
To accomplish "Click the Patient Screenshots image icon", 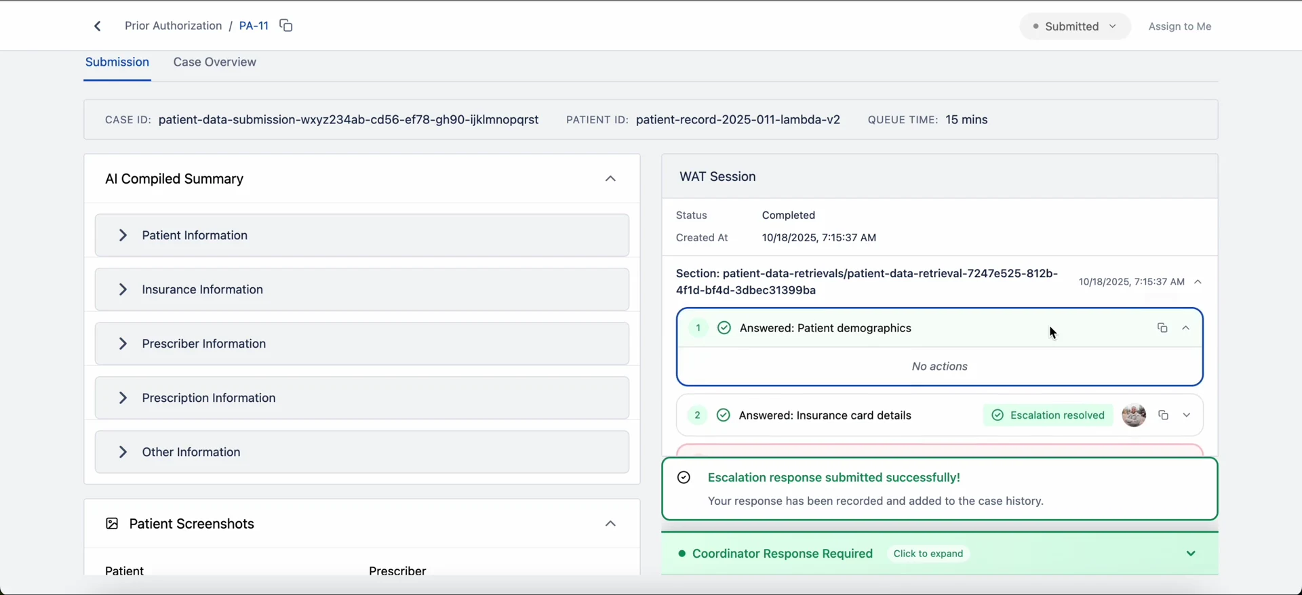I will point(112,524).
